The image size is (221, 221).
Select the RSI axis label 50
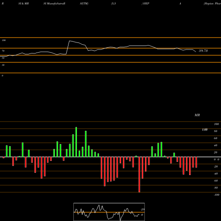tap(3, 58)
